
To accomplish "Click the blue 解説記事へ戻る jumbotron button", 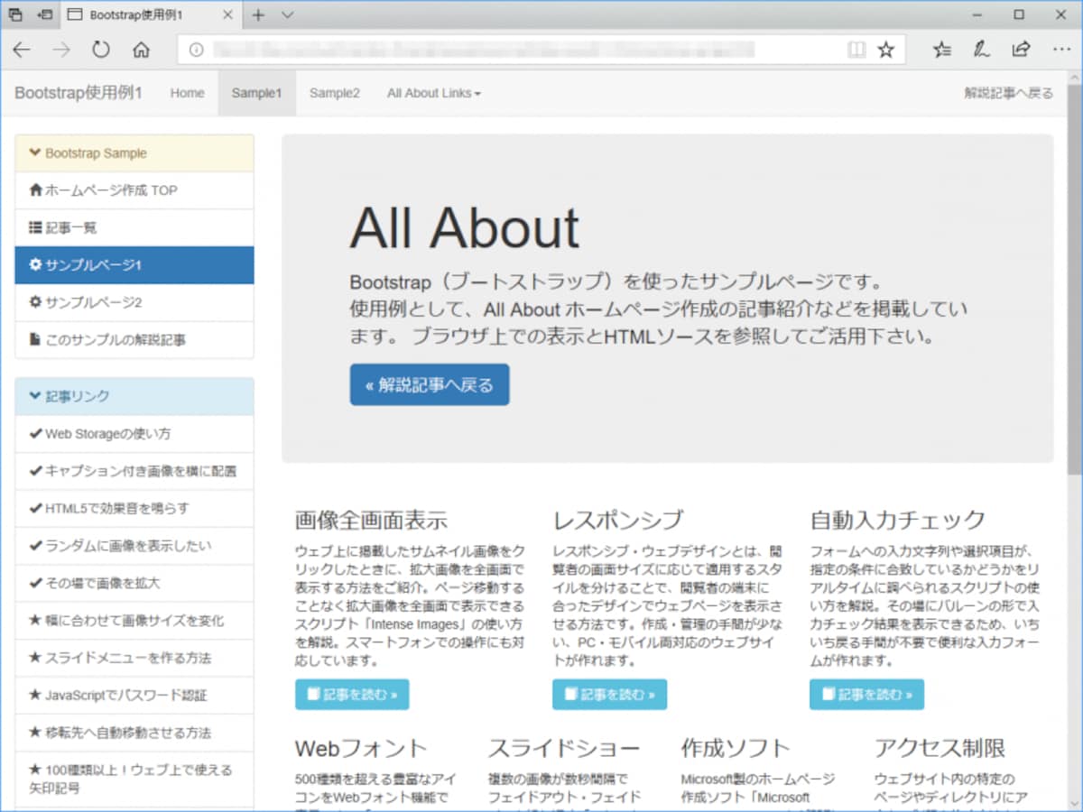I will [x=430, y=385].
